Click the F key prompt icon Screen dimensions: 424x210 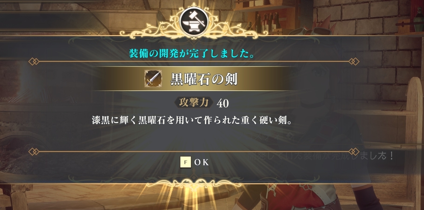186,162
